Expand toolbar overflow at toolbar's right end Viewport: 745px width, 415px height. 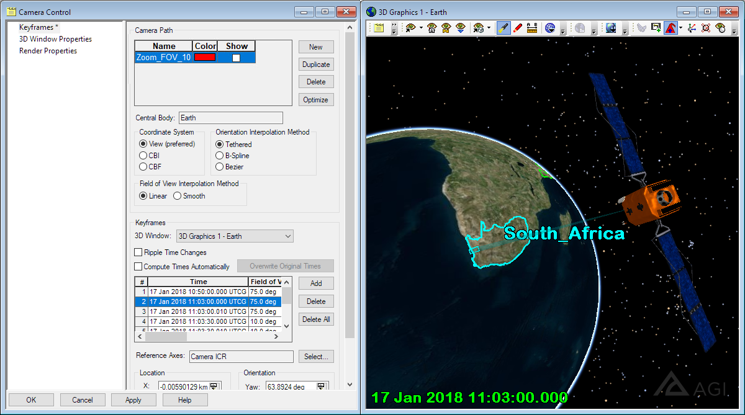tap(734, 29)
